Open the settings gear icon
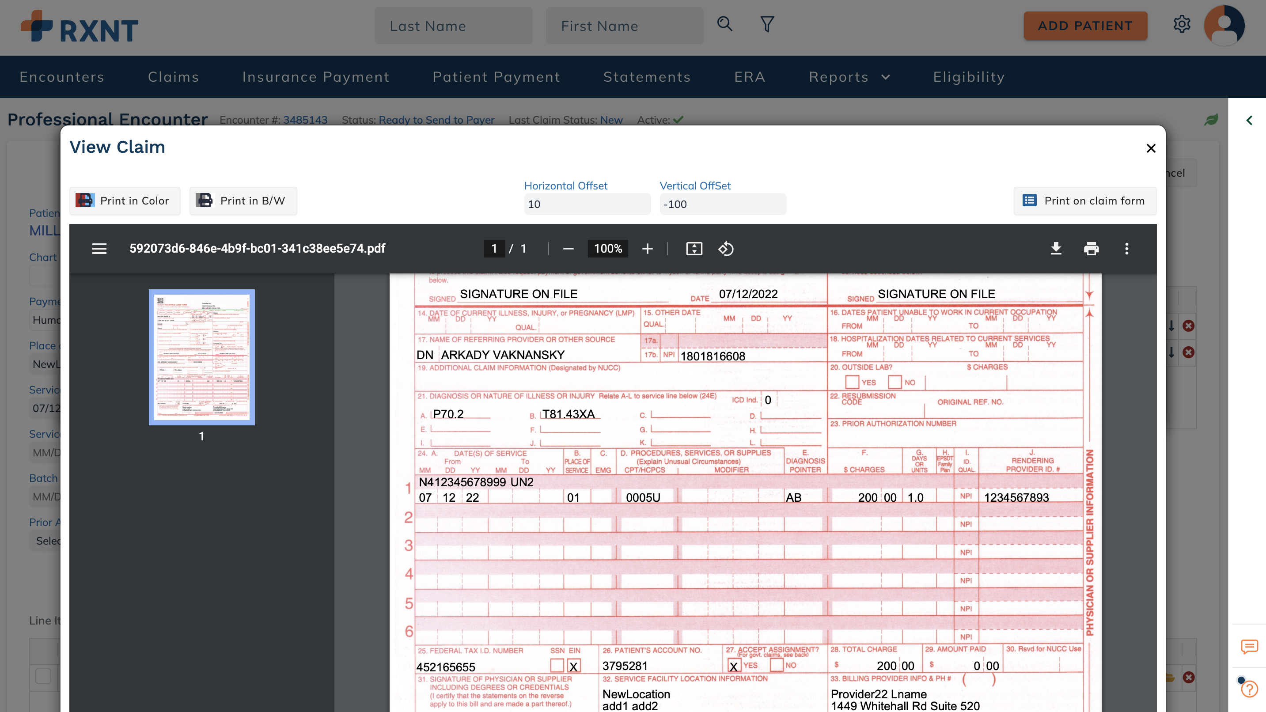Viewport: 1266px width, 712px height. click(x=1182, y=24)
